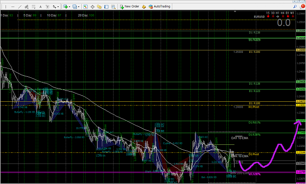Open the Strategy Tester icon
This screenshot has width=306, height=184.
coord(113,7)
